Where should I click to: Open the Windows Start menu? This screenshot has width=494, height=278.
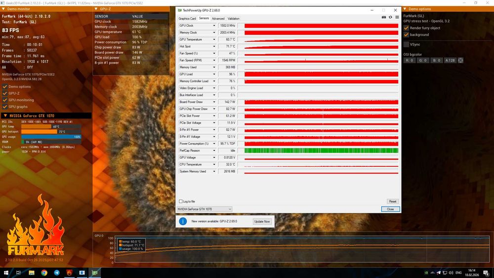click(x=5, y=273)
